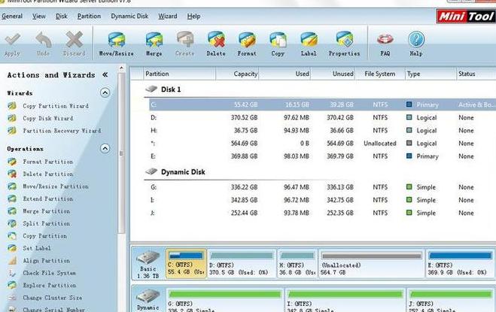
Task: Click the Delete partition icon
Action: 216,44
